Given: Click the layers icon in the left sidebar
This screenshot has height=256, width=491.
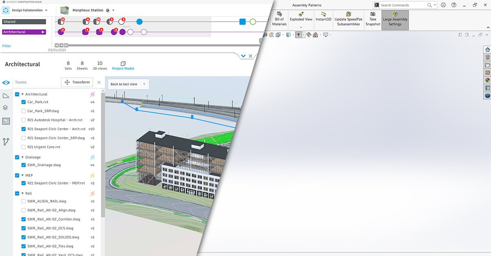Looking at the screenshot, I should tap(6, 108).
